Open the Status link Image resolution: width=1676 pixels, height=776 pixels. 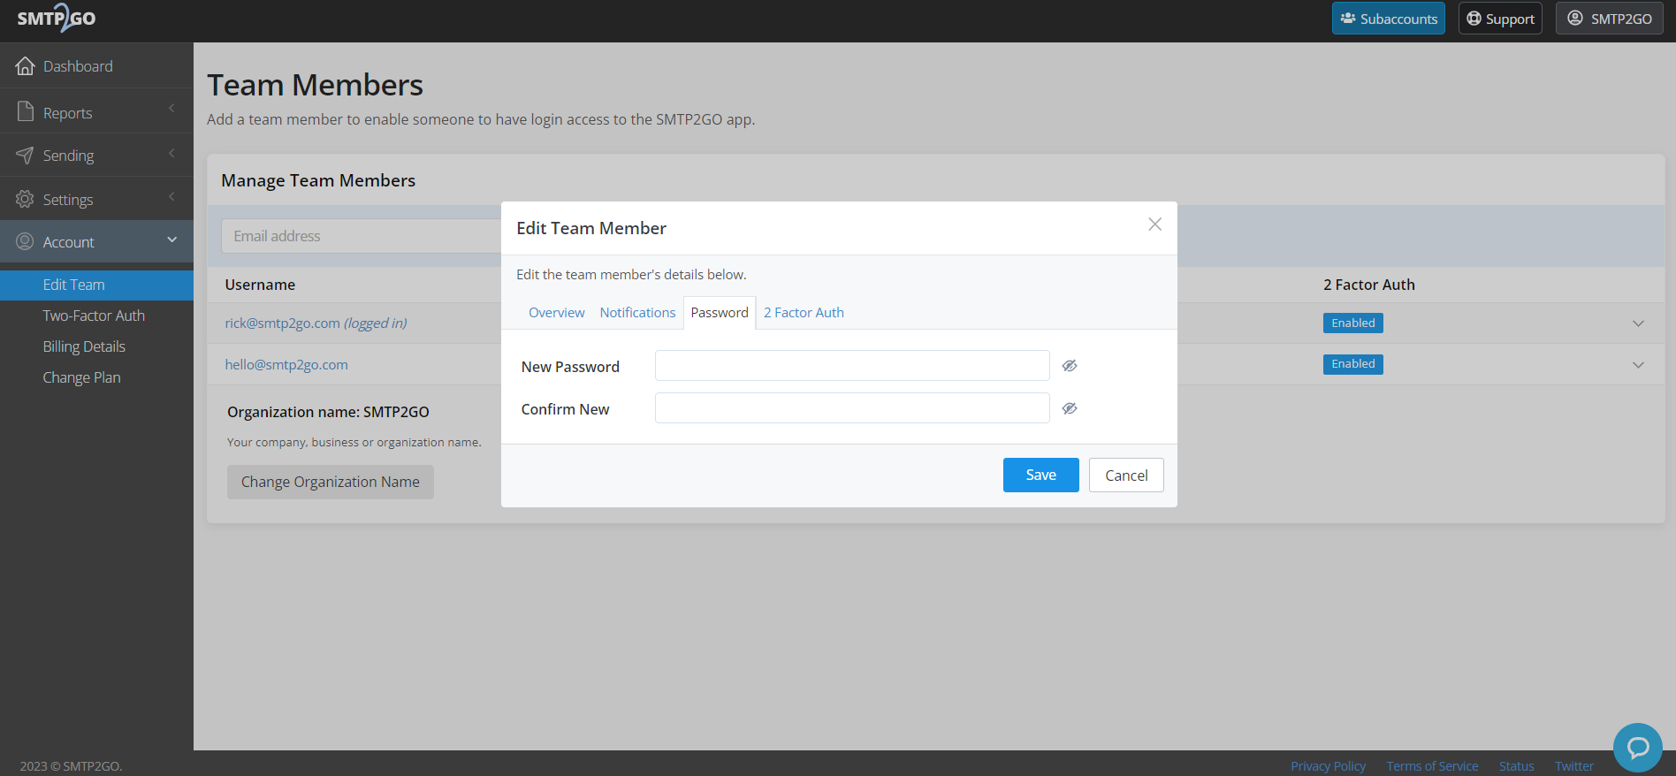click(1516, 766)
